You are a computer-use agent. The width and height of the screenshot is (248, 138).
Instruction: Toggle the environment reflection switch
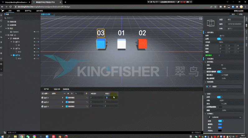(x=220, y=71)
